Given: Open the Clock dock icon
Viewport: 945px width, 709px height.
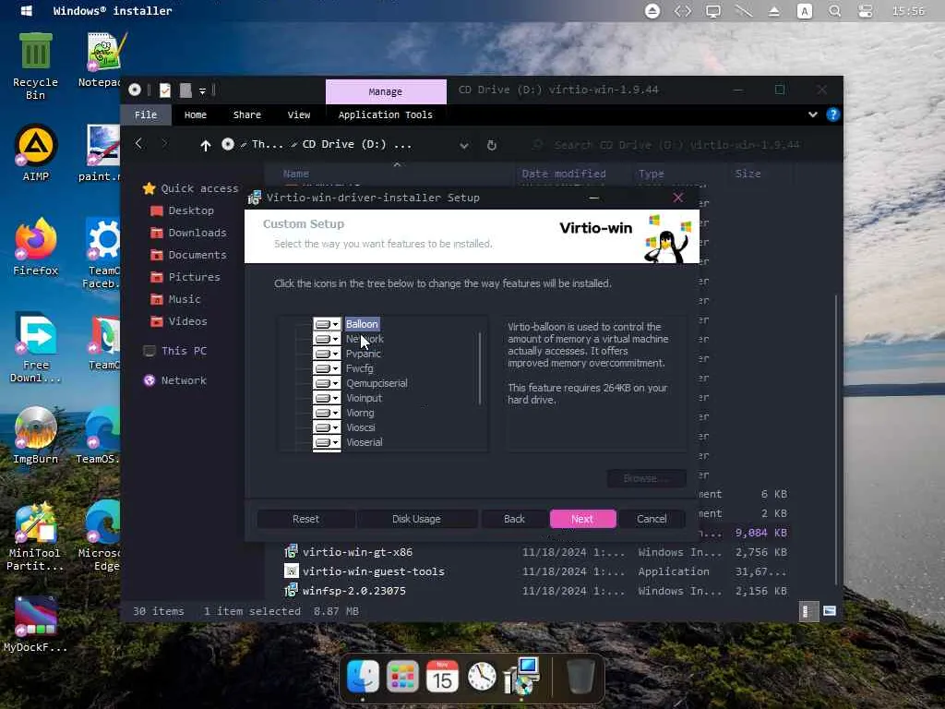Looking at the screenshot, I should [482, 677].
